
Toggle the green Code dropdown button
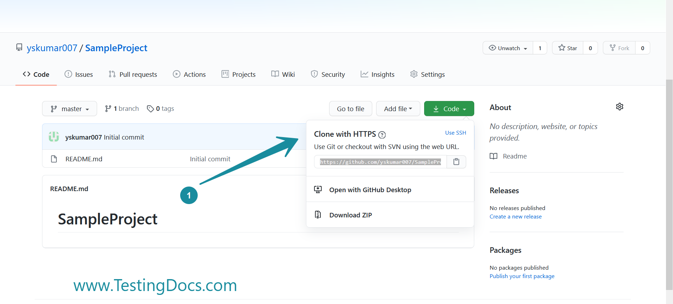[449, 109]
